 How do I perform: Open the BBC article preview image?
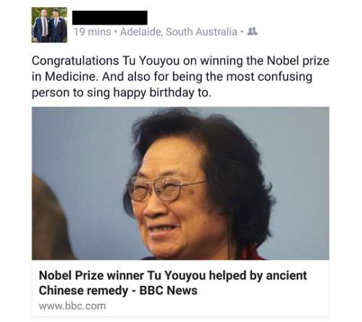point(180,183)
